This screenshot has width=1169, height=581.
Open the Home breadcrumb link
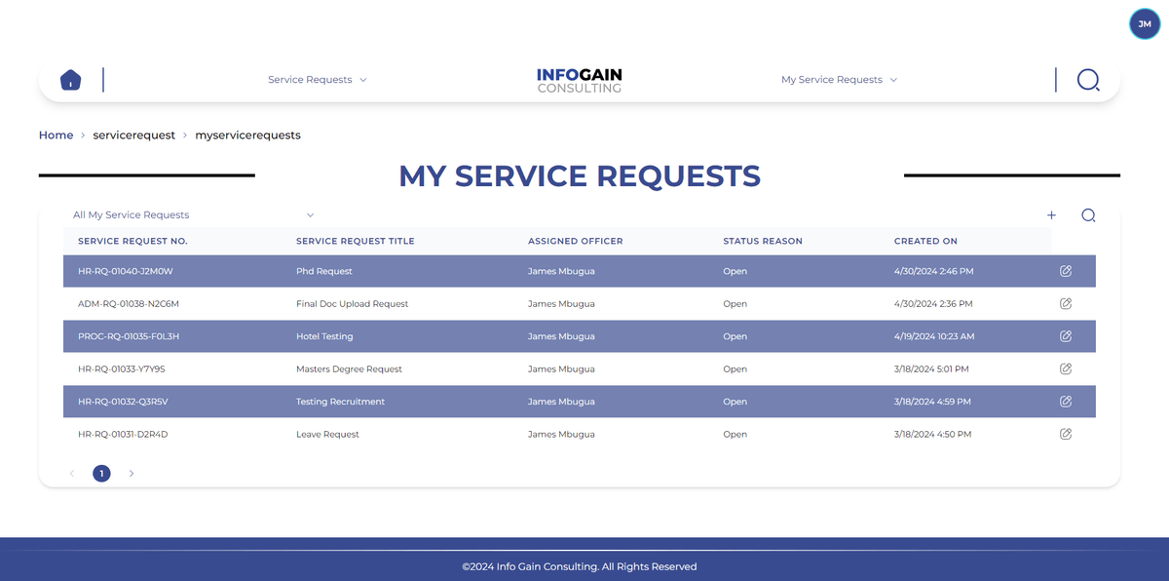point(56,135)
